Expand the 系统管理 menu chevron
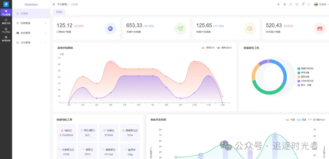Image resolution: width=329 pixels, height=159 pixels. coord(46,33)
